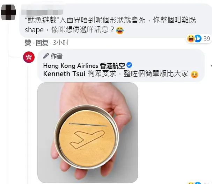Open the blurred commenter's profile picture
Screen dimensions: 212x184
(8, 13)
